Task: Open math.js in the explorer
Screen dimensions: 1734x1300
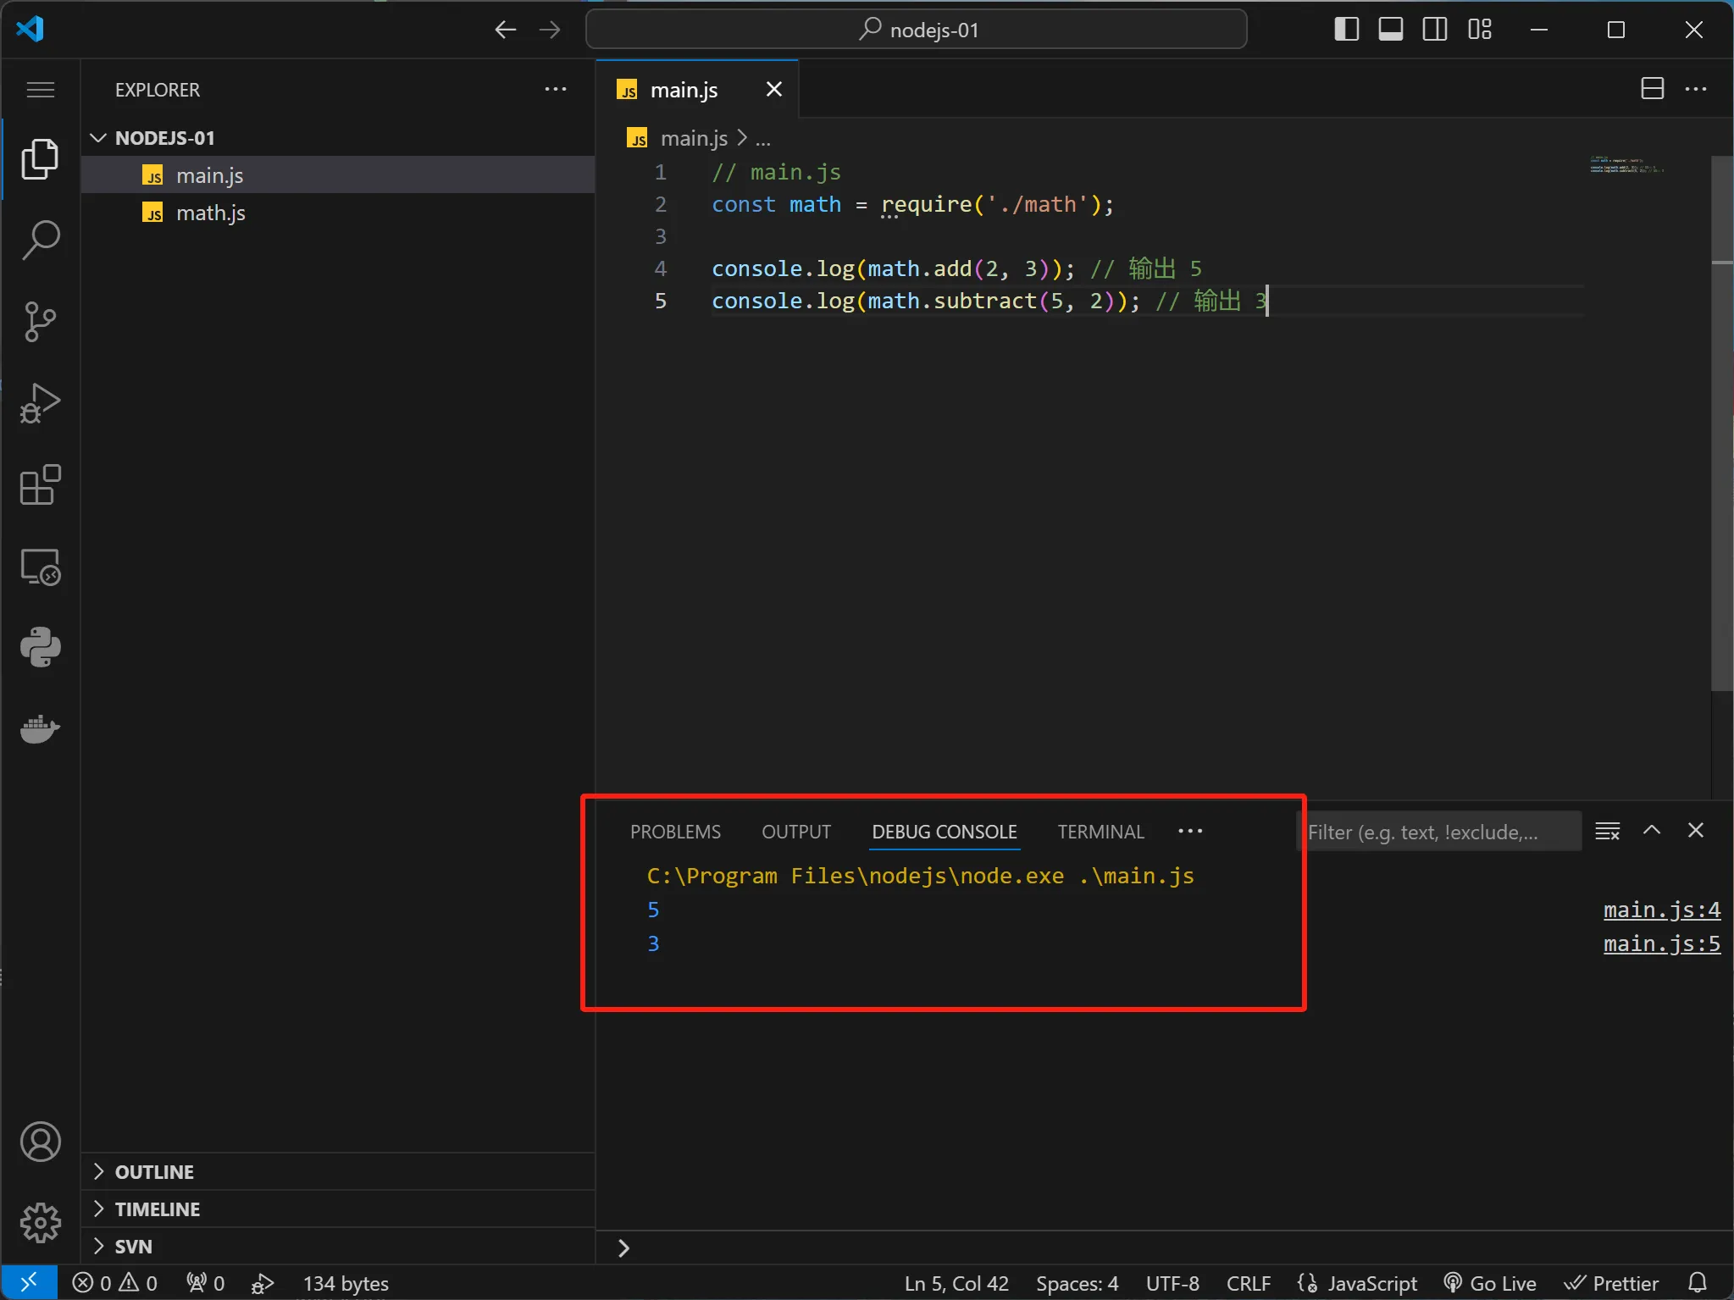Action: click(339, 213)
